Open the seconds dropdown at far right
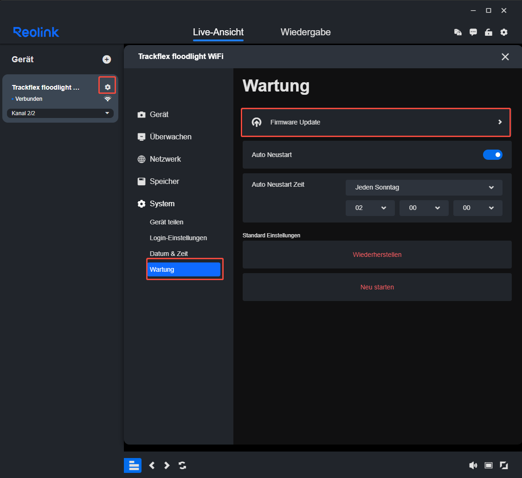 pyautogui.click(x=478, y=208)
